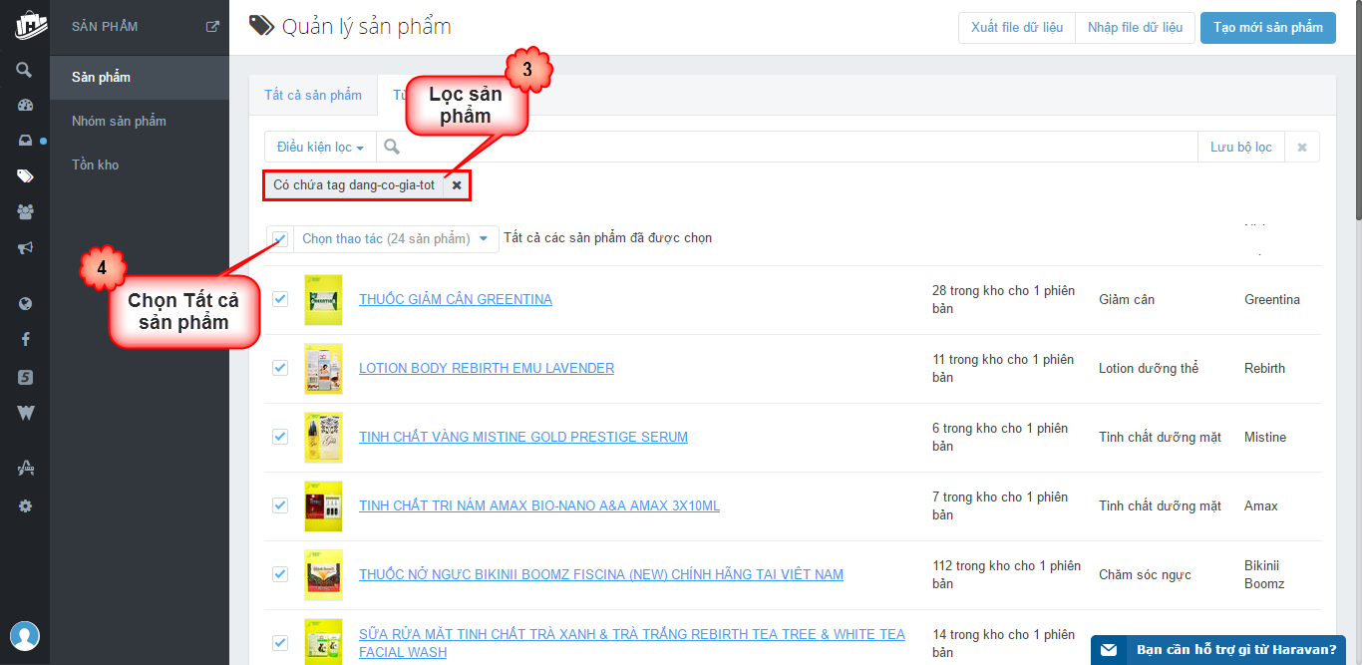Remove the dang-co-gia-tot tag filter

(457, 185)
